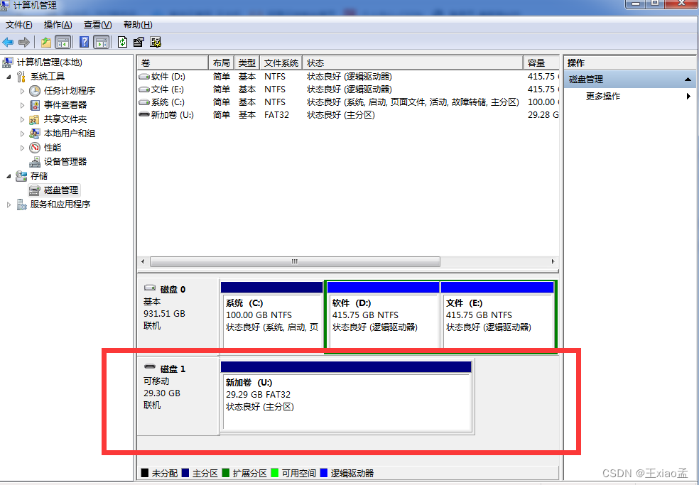Screen dimensions: 699x485
Task: Click the 事件查看器 icon in tree
Action: coord(35,105)
